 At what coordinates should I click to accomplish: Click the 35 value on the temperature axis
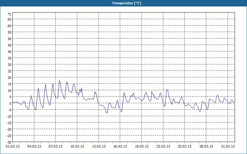(x=10, y=58)
